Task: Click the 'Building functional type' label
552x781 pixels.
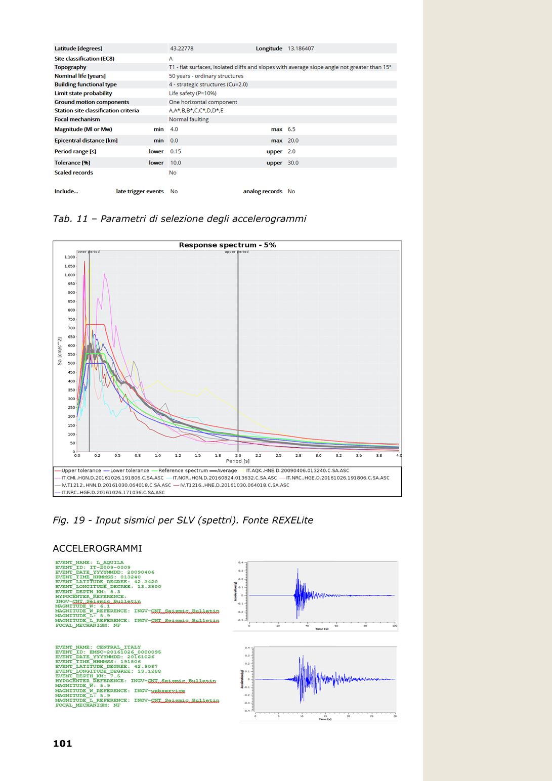Action: [86, 84]
